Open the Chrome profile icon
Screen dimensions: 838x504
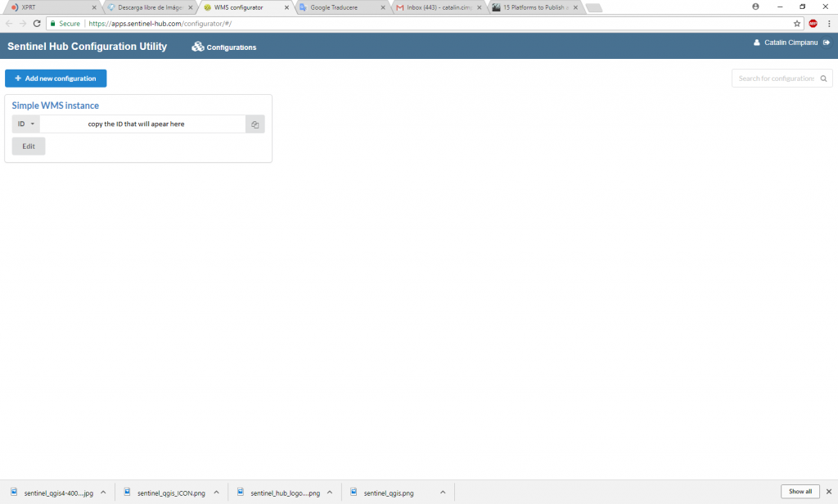[x=755, y=7]
